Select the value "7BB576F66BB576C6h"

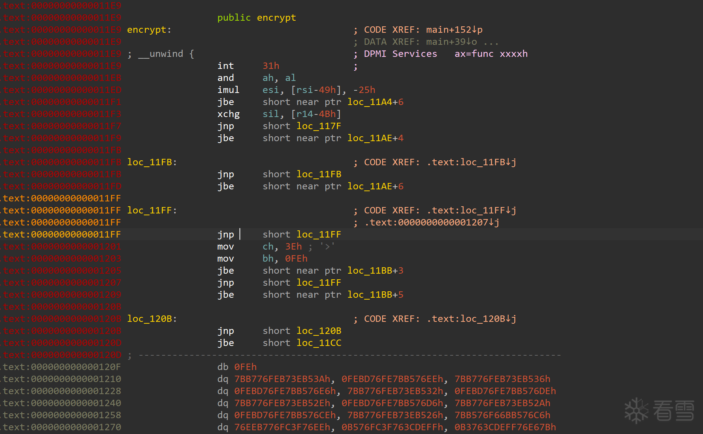coord(502,415)
